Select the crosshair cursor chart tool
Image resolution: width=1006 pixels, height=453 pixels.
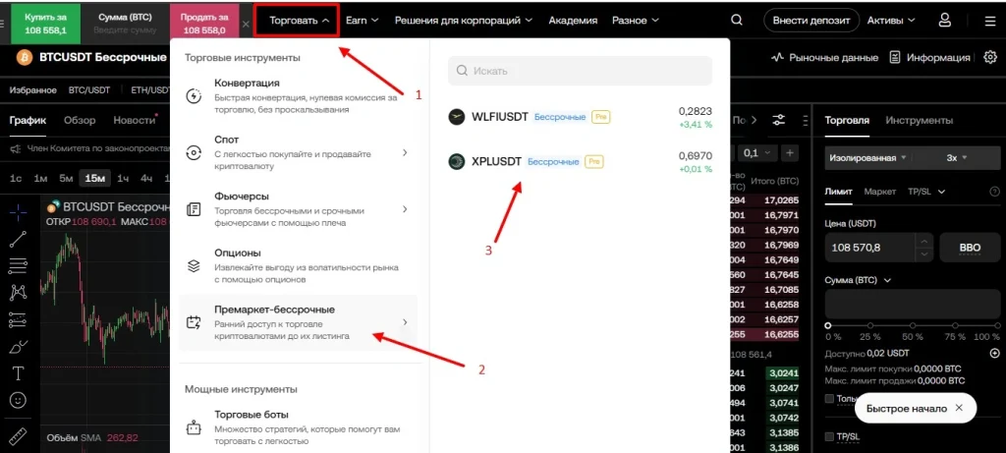(18, 211)
